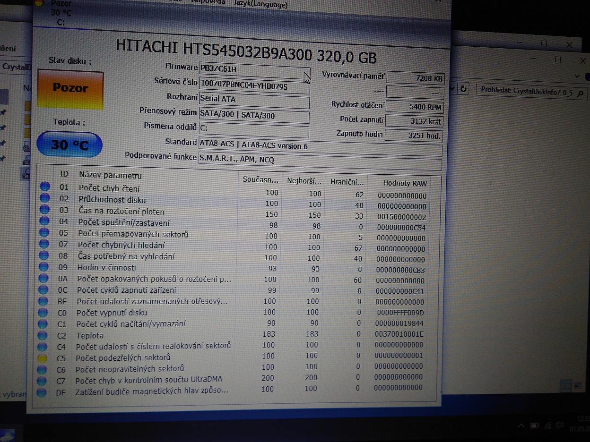590x442 pixels.
Task: Expand the Explorer address history dropdown arrow
Action: pos(453,89)
